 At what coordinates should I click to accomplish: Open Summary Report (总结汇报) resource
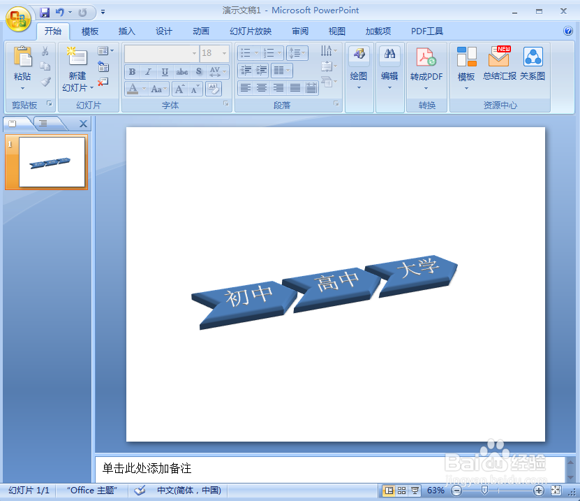(499, 64)
